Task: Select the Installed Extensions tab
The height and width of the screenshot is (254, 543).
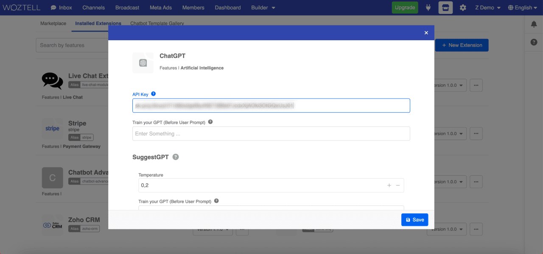Action: [x=98, y=23]
